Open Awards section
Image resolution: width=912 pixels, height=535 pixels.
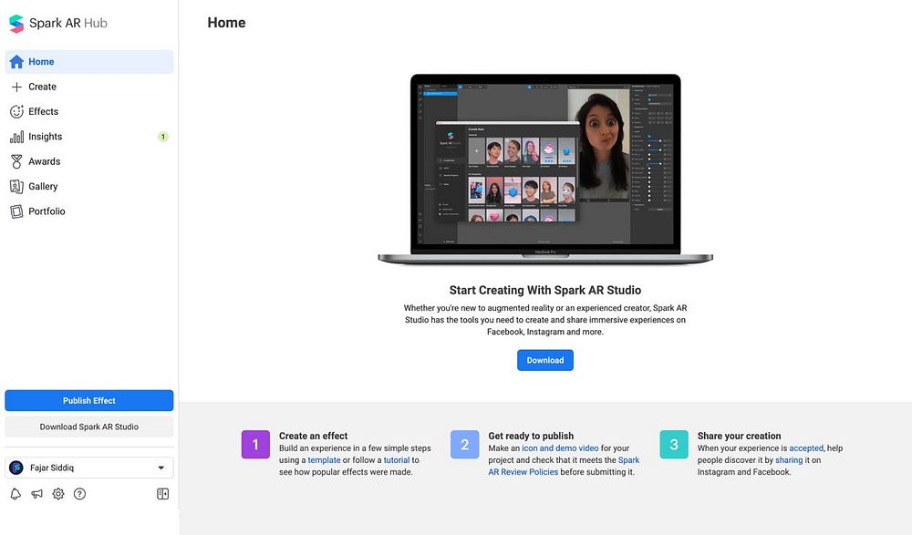point(89,161)
